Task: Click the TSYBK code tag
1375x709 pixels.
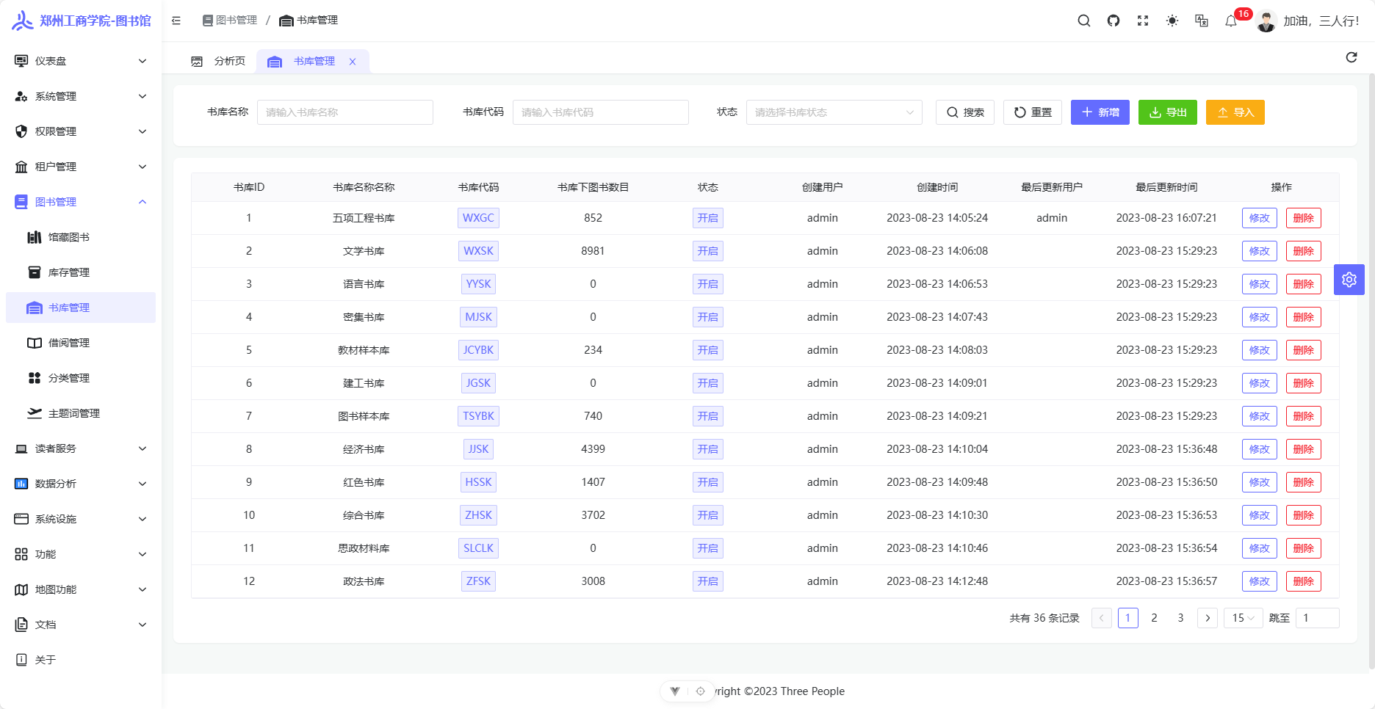Action: (x=478, y=416)
